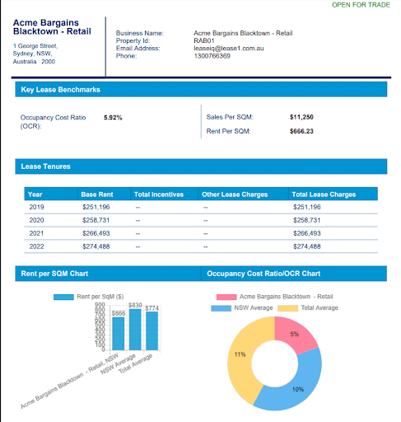Toggle the Rent per SqM ($) legend swatch
This screenshot has width=401, height=422.
point(63,297)
